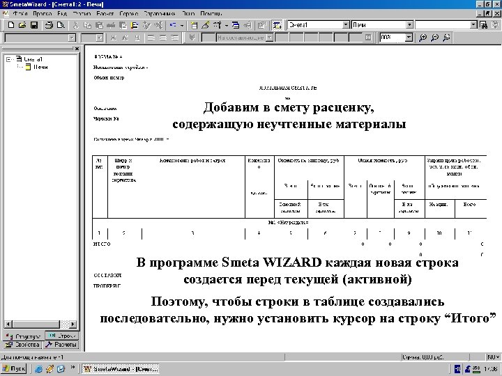Open the zoom percentage dropdown
502x376 pixels.
point(409,38)
